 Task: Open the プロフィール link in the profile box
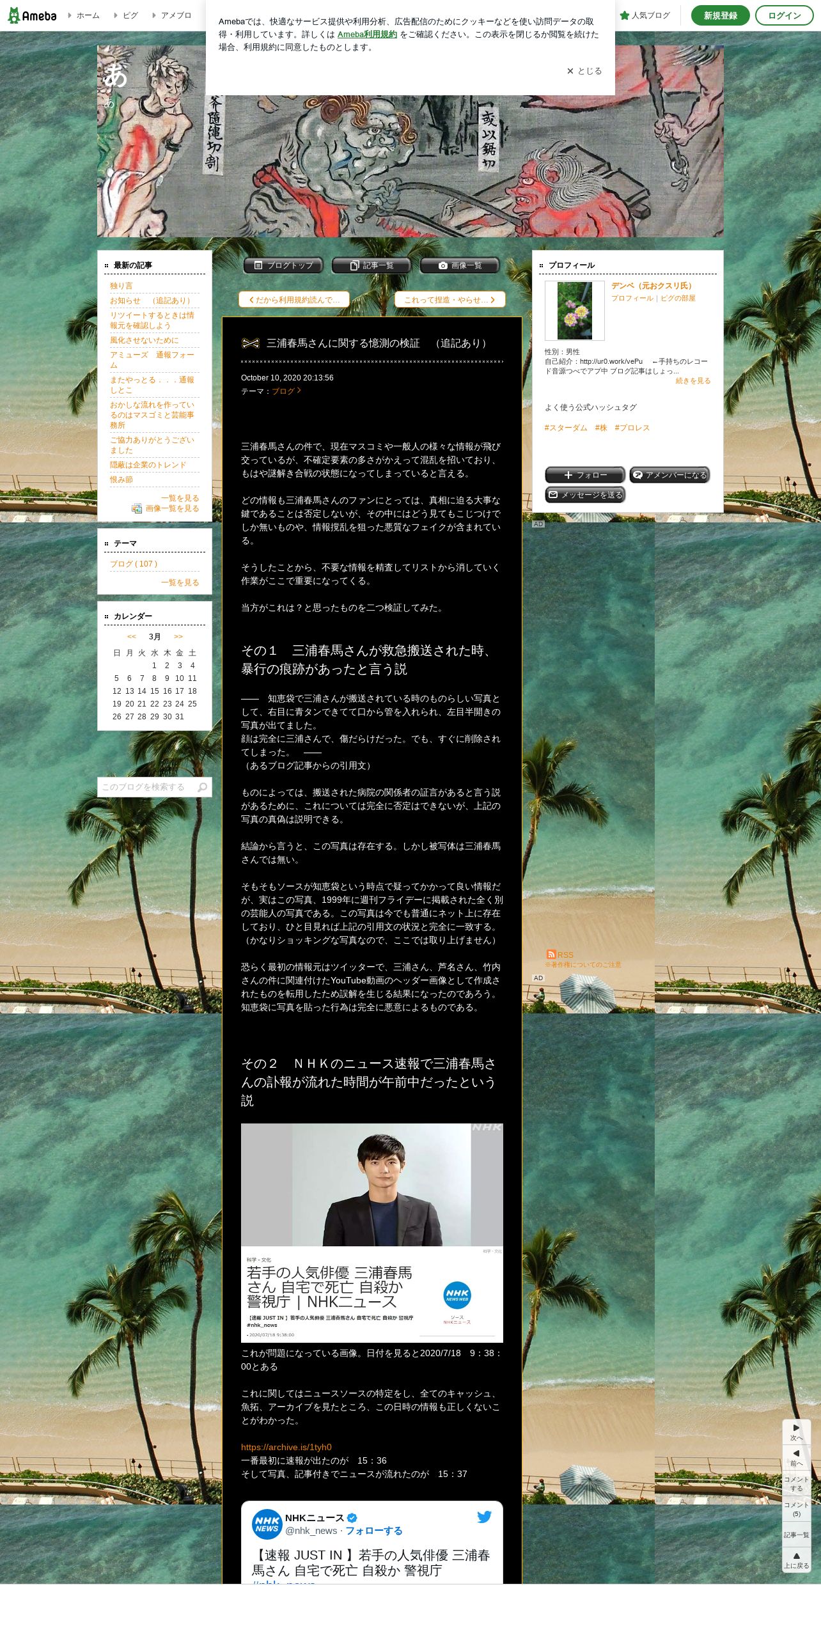point(632,298)
